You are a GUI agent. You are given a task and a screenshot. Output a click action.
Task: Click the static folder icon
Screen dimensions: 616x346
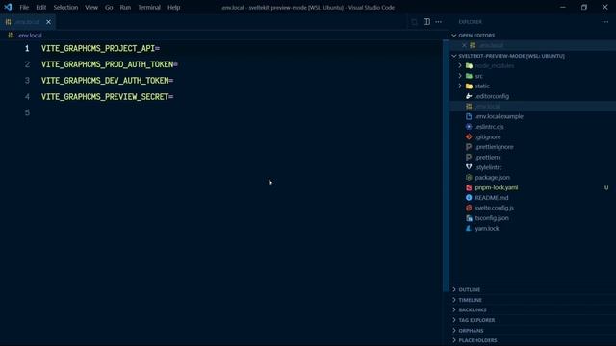(x=469, y=86)
